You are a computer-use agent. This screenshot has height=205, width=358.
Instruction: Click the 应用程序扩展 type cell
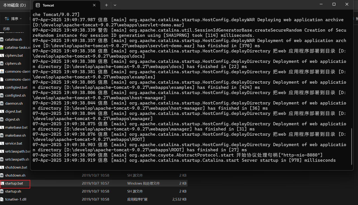click(137, 199)
